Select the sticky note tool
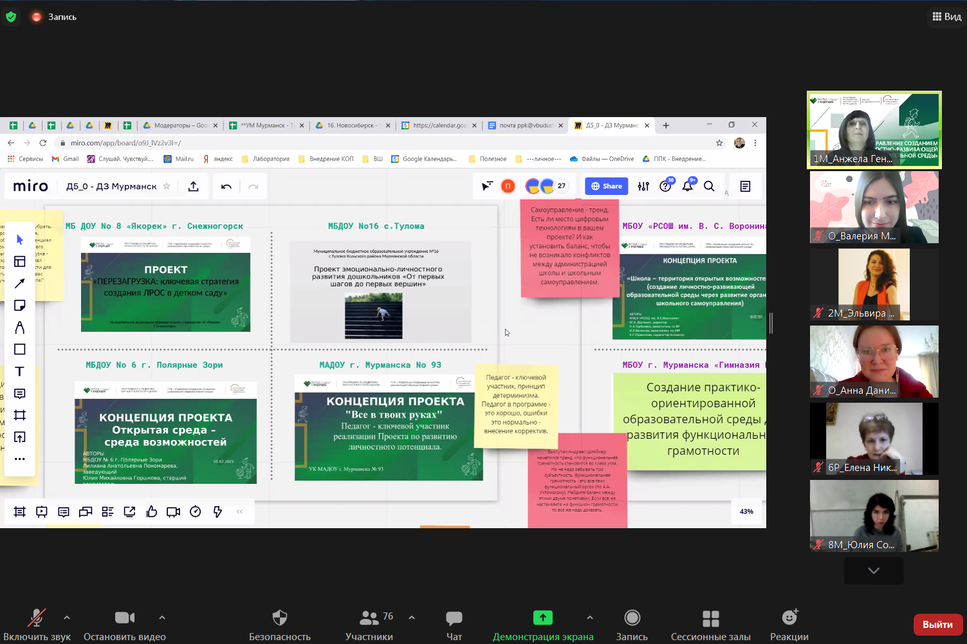 pyautogui.click(x=20, y=306)
